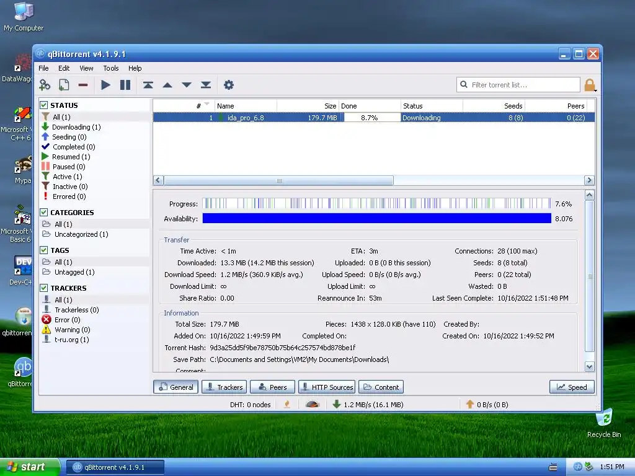Sort torrents by Peers column header
Image resolution: width=635 pixels, height=476 pixels.
tap(556, 105)
